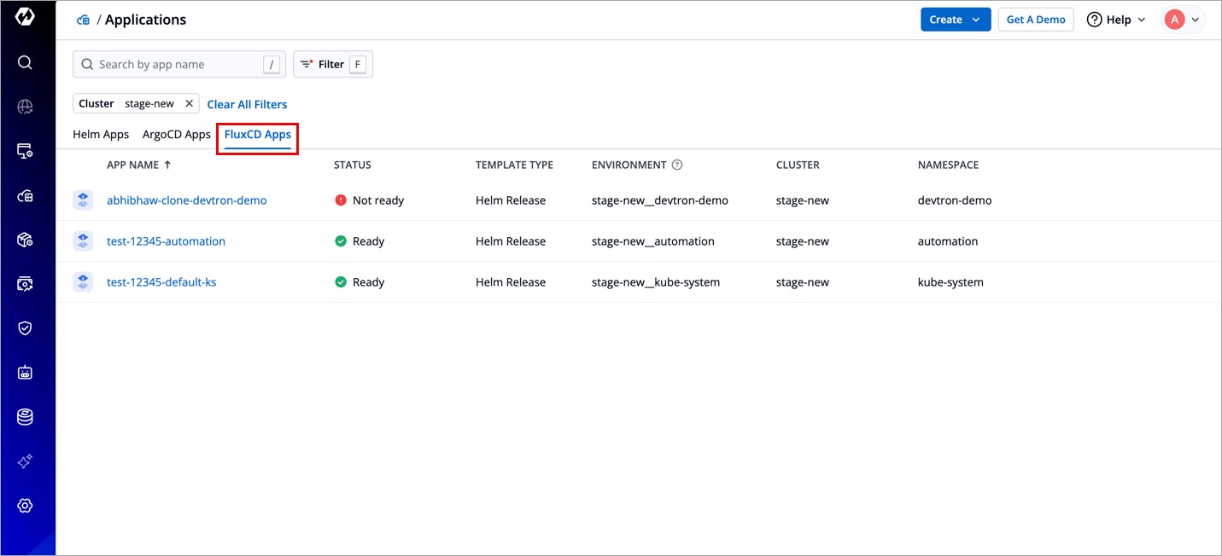Click the Get A Demo button
The image size is (1222, 556).
(1035, 20)
